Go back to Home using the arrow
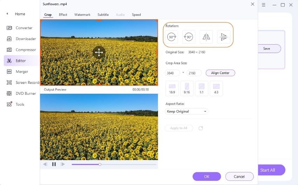The image size is (298, 185). click(7, 14)
